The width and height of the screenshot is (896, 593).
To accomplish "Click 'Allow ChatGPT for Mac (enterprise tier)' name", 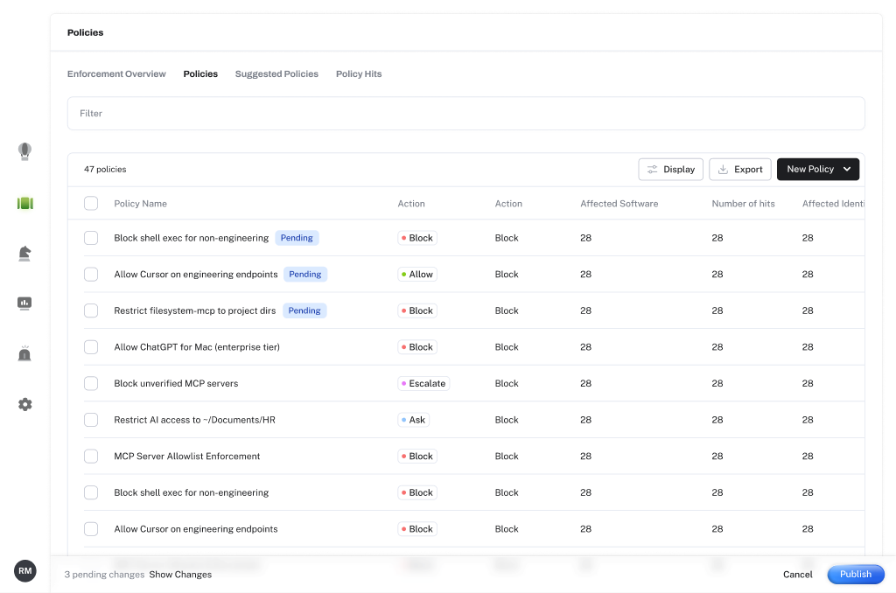I will (x=197, y=346).
